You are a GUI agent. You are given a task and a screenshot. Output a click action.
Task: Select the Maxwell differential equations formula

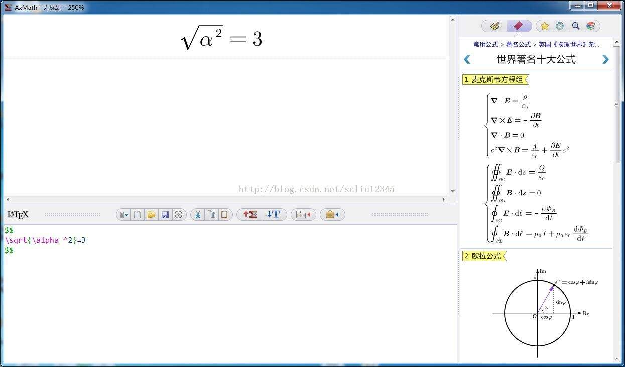pos(528,126)
